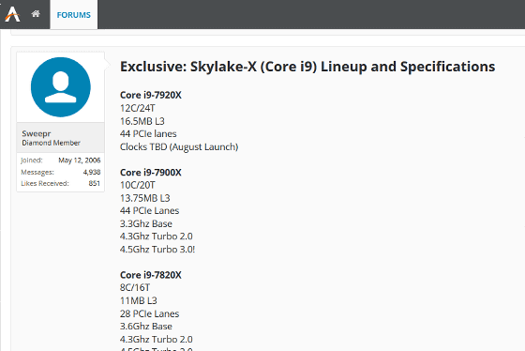This screenshot has height=351, width=525.
Task: Click the Core i9-7820X heading
Action: tap(151, 275)
